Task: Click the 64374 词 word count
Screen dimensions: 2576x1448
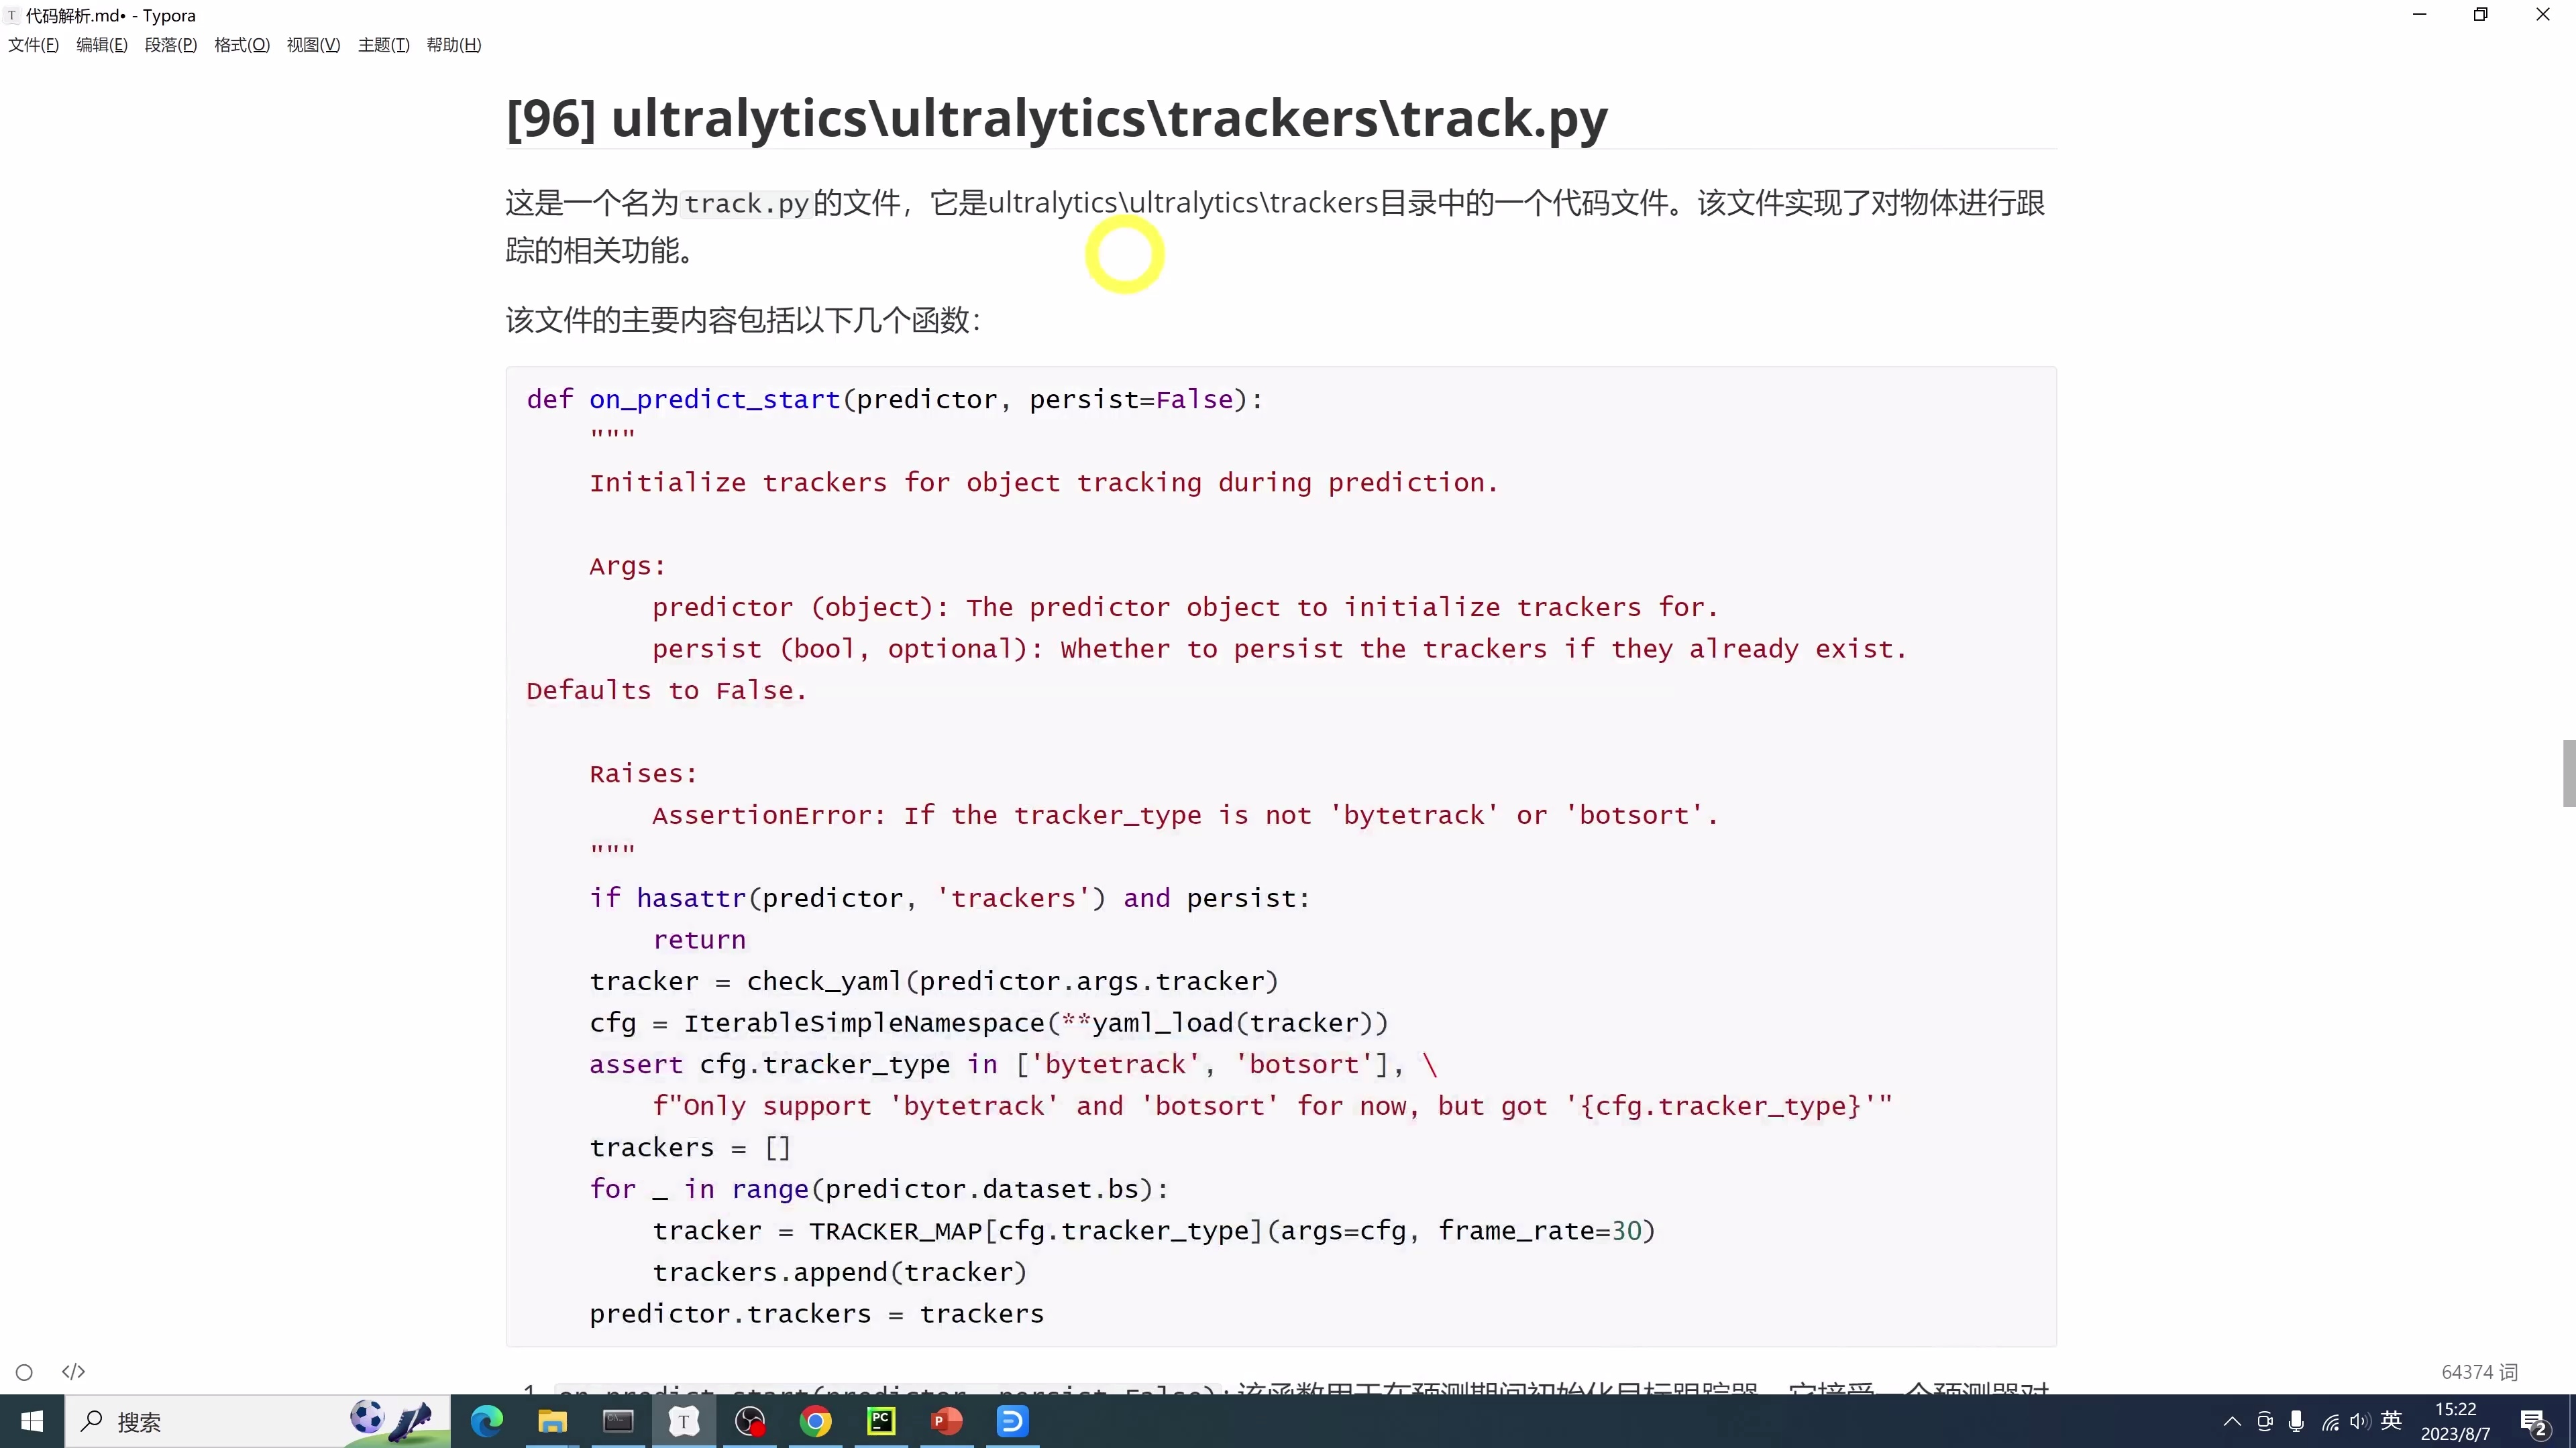Action: click(x=2479, y=1372)
